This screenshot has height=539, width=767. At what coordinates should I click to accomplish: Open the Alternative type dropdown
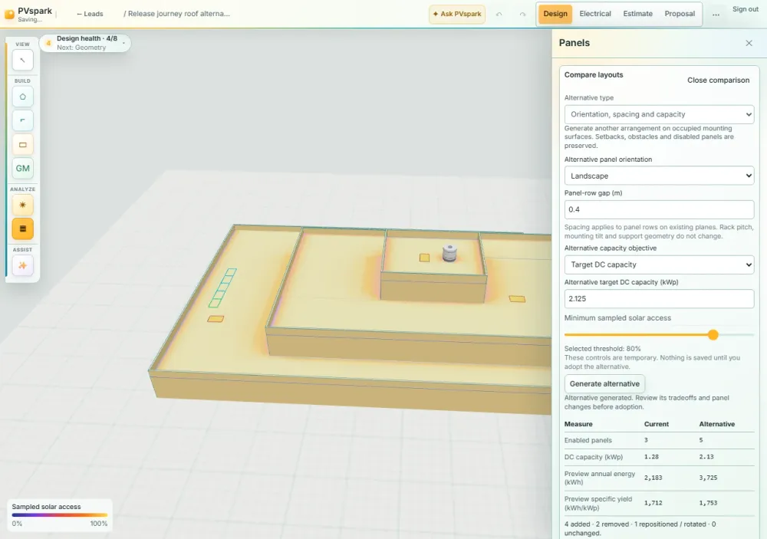[x=659, y=114]
